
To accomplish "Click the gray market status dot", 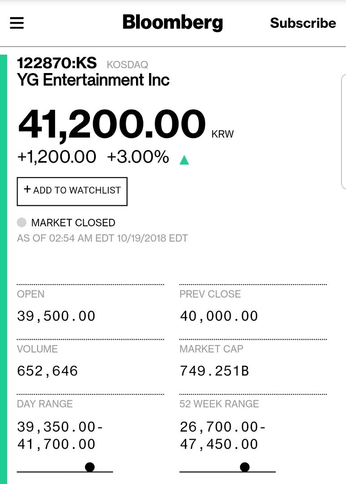I will click(21, 222).
